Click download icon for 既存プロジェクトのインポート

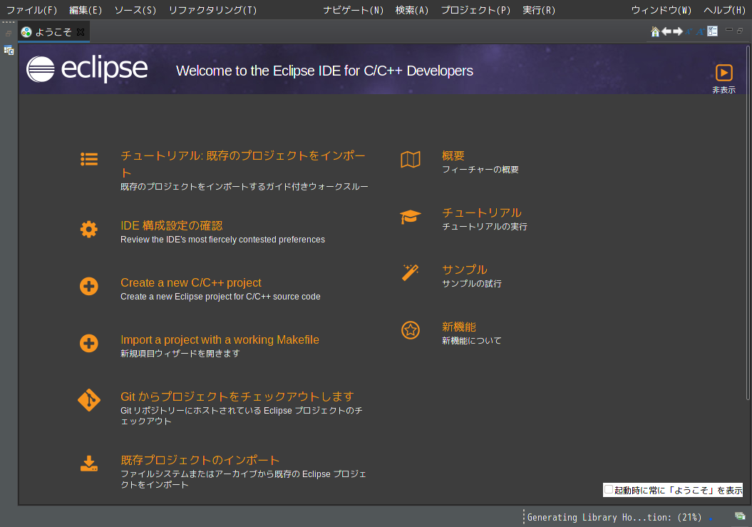click(89, 464)
